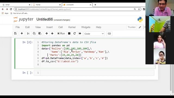This screenshot has height=98, width=174.
Task: Switch to the Home tab
Action: tap(46, 5)
